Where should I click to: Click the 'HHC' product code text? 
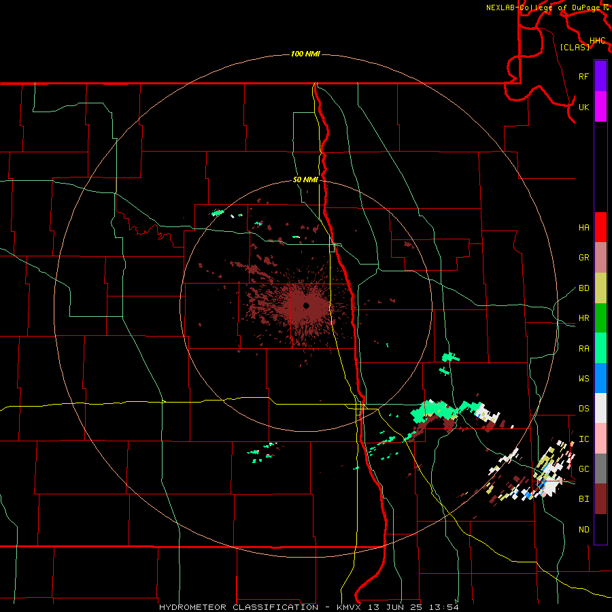597,41
